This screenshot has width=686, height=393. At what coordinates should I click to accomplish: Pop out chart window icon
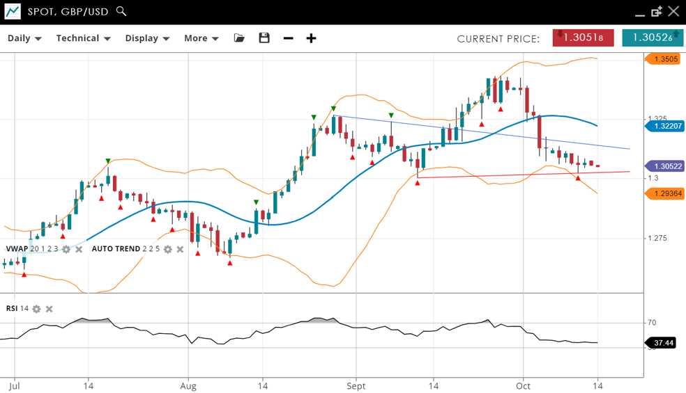click(656, 12)
